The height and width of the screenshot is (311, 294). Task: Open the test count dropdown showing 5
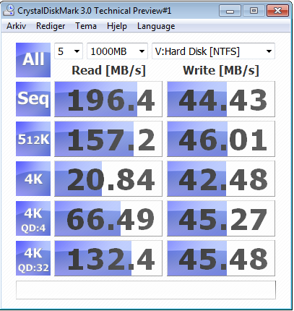click(x=69, y=51)
